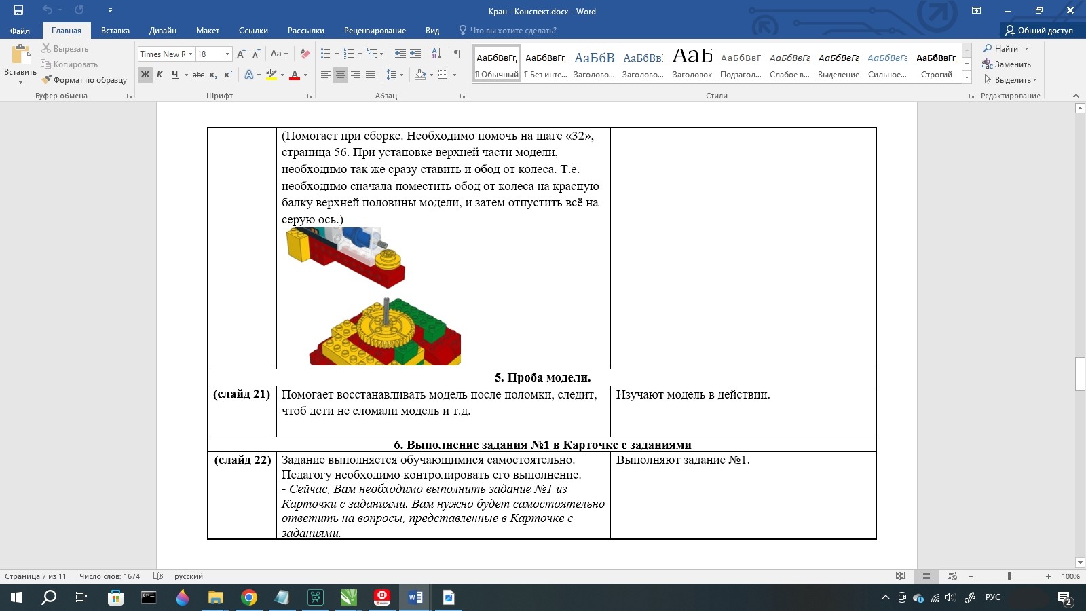1086x611 pixels.
Task: Apply subscript formatting
Action: click(213, 75)
